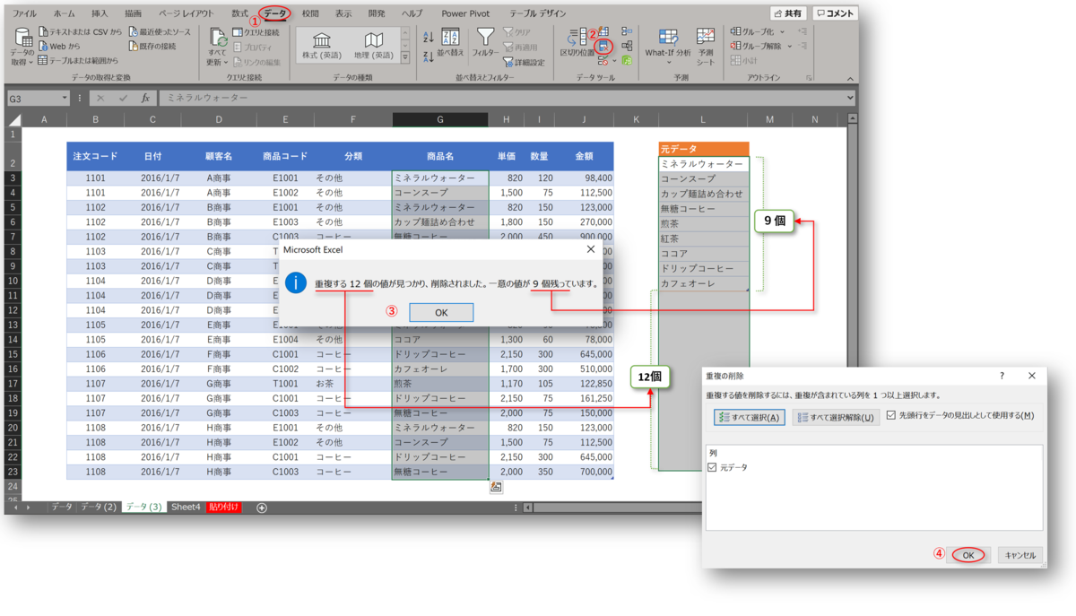Click the すべて選択(A) button
Viewport: 1076px width, 616px height.
coord(749,417)
